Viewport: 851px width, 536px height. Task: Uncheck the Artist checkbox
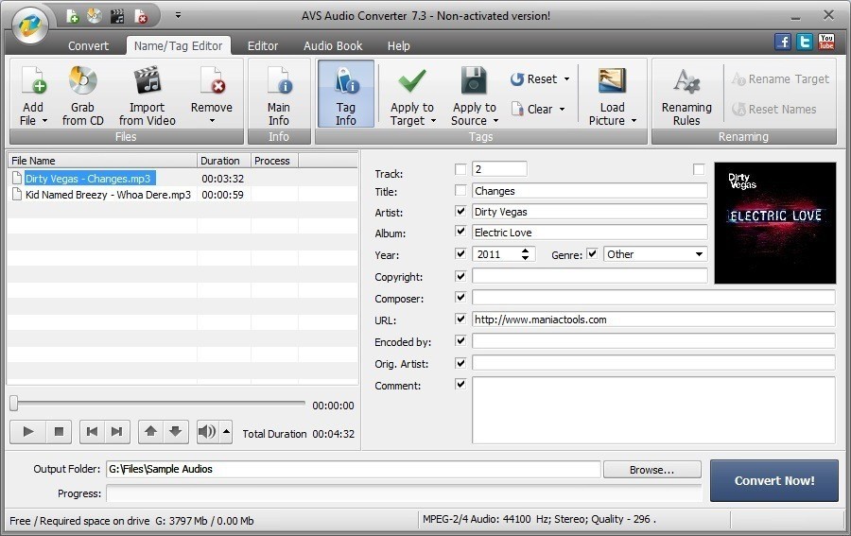(460, 211)
